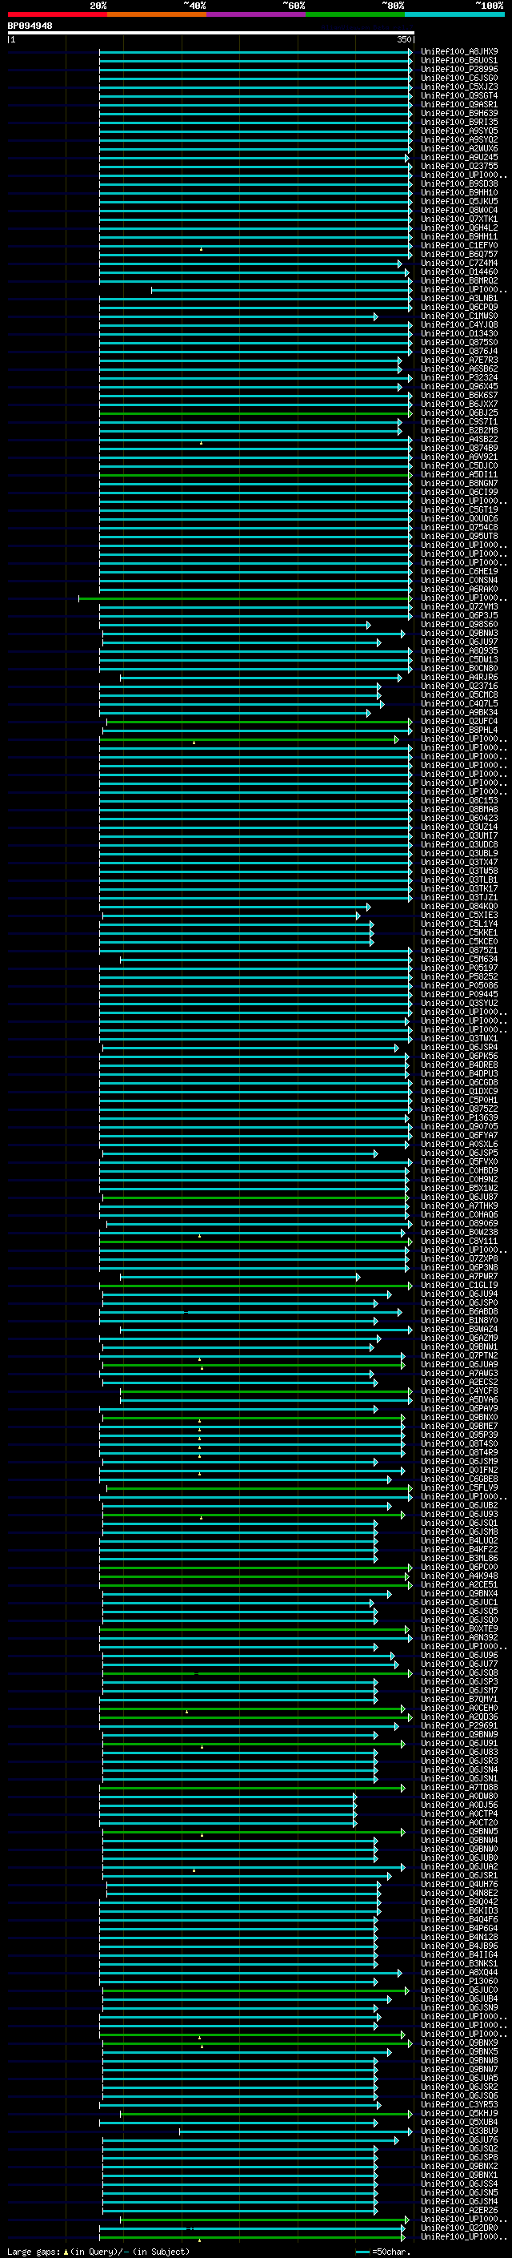Click hit UniRef100_P58252
512x2258 pixels.
coord(459,976)
